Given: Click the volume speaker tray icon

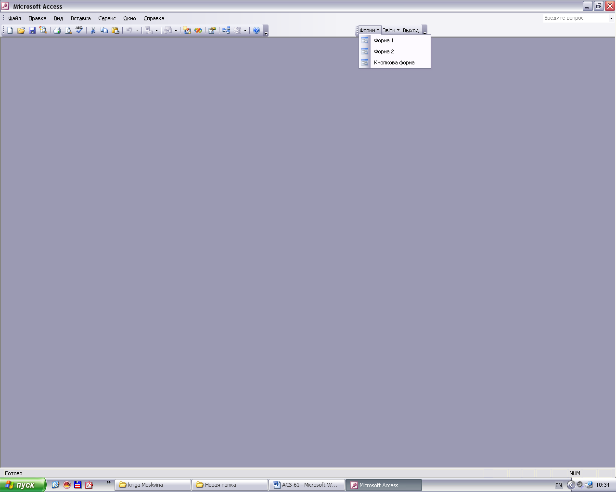Looking at the screenshot, I should pos(579,485).
